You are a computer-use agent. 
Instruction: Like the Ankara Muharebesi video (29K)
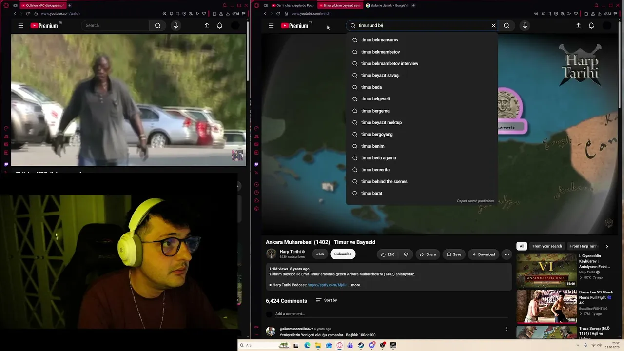[388, 254]
